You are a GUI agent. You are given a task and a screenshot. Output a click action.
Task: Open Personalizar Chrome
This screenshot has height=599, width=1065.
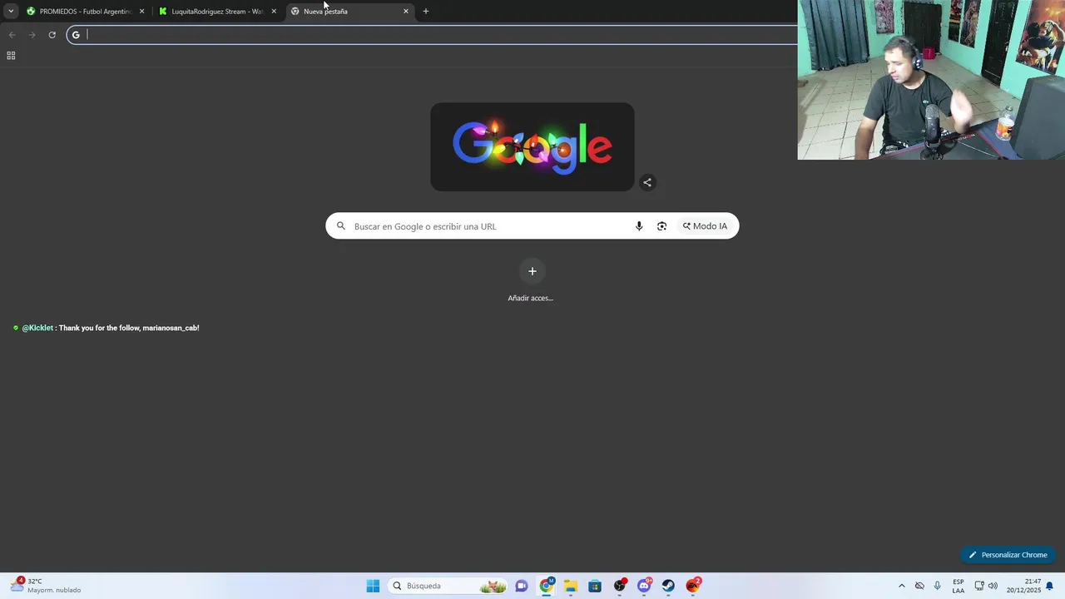click(x=1008, y=555)
